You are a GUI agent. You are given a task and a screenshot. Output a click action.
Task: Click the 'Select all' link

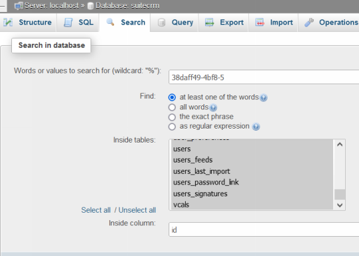click(x=96, y=210)
